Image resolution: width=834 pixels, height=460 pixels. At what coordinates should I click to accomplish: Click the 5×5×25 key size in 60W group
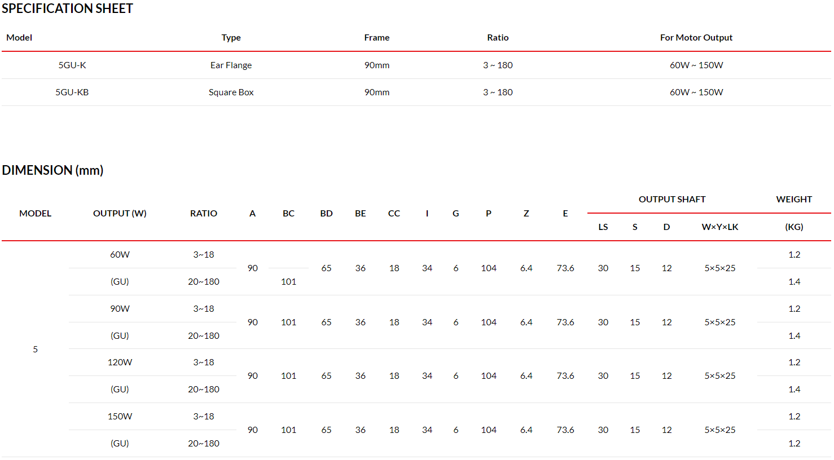tap(720, 268)
